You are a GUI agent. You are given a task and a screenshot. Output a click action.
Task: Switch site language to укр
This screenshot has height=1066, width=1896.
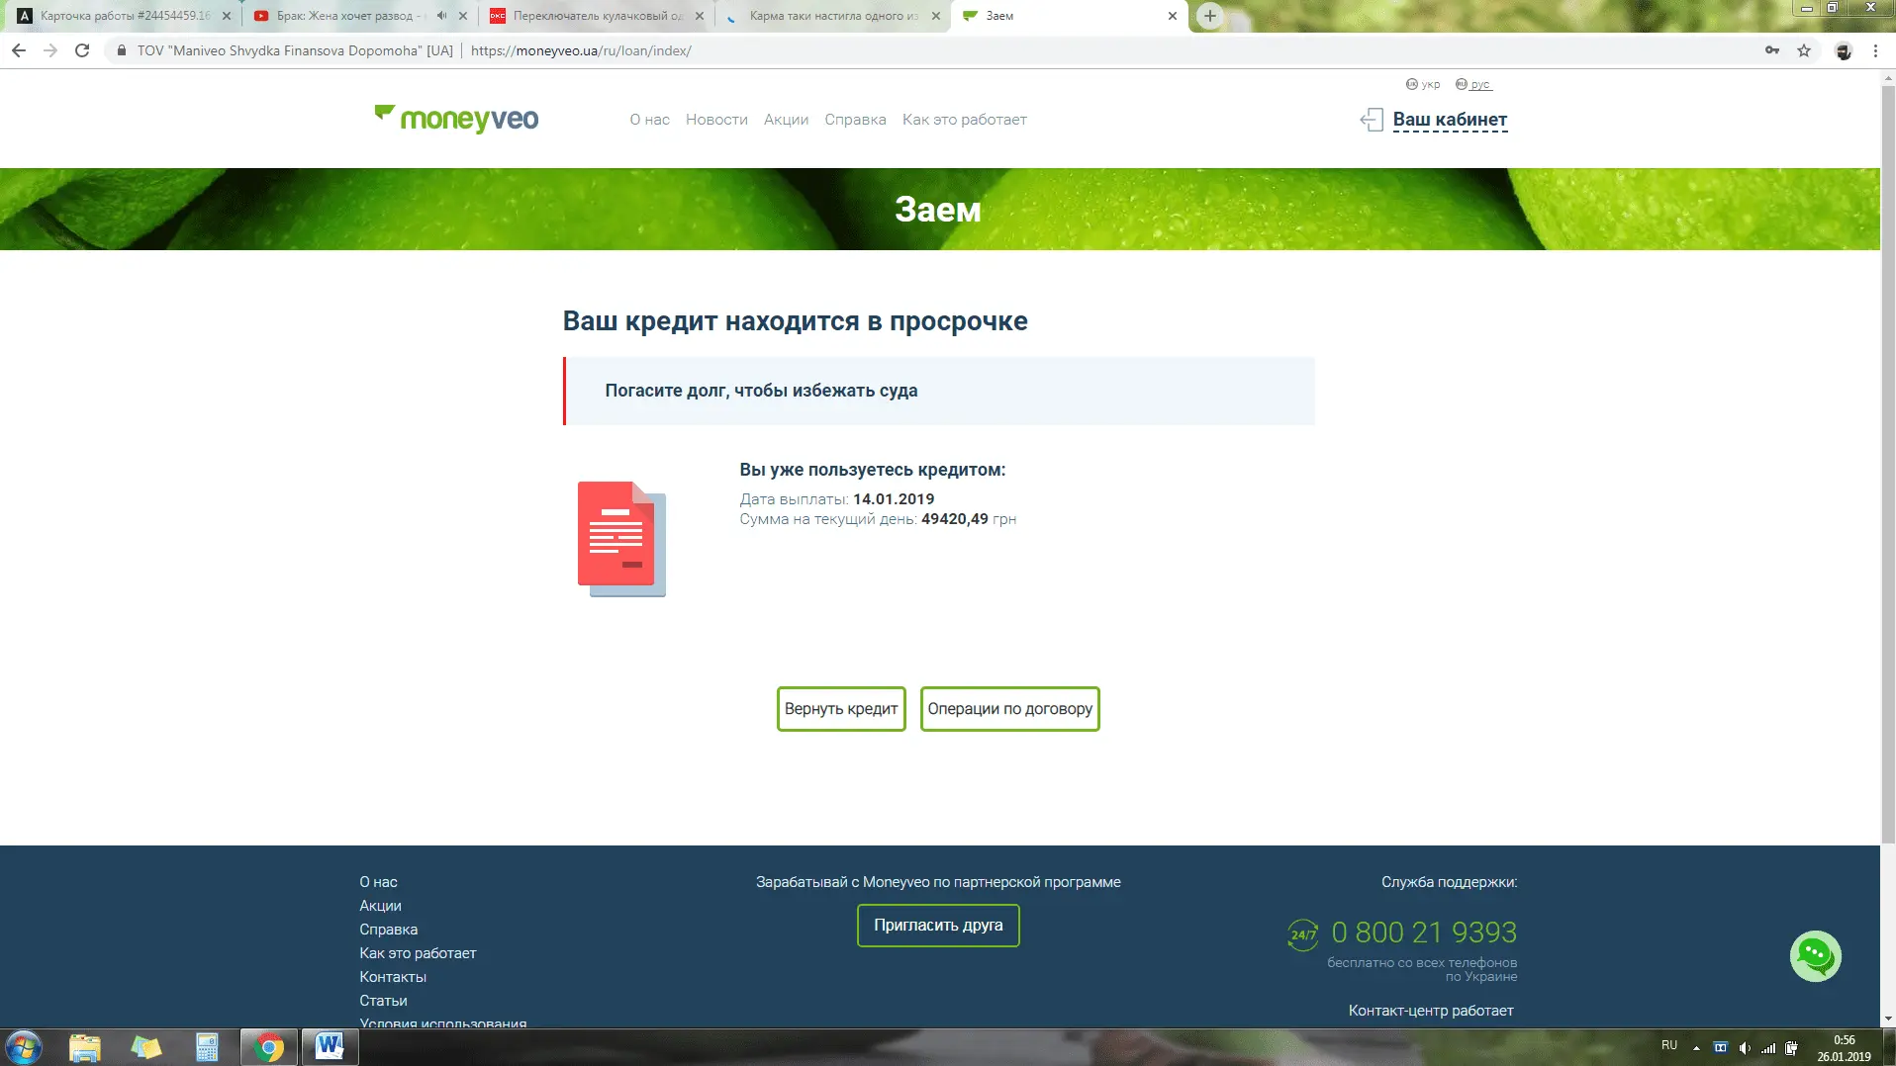[1423, 84]
